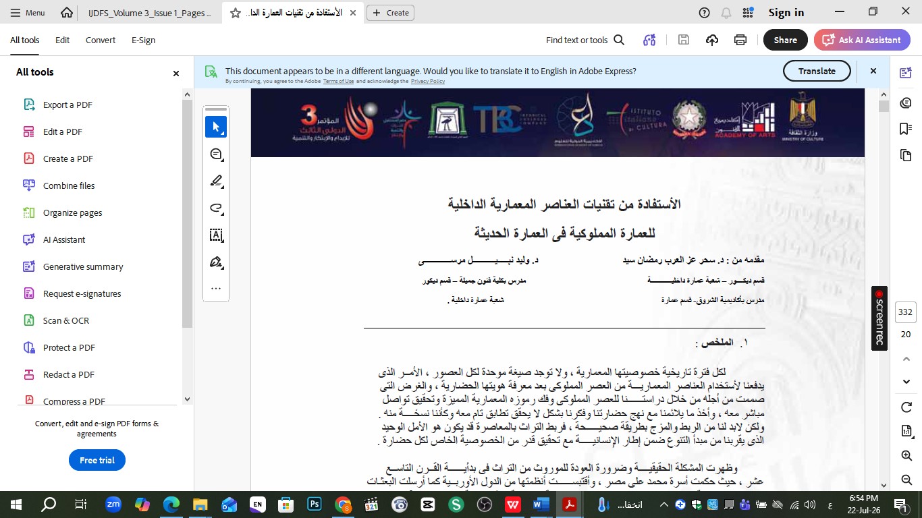The width and height of the screenshot is (922, 518).
Task: Close the All tools panel
Action: click(176, 73)
